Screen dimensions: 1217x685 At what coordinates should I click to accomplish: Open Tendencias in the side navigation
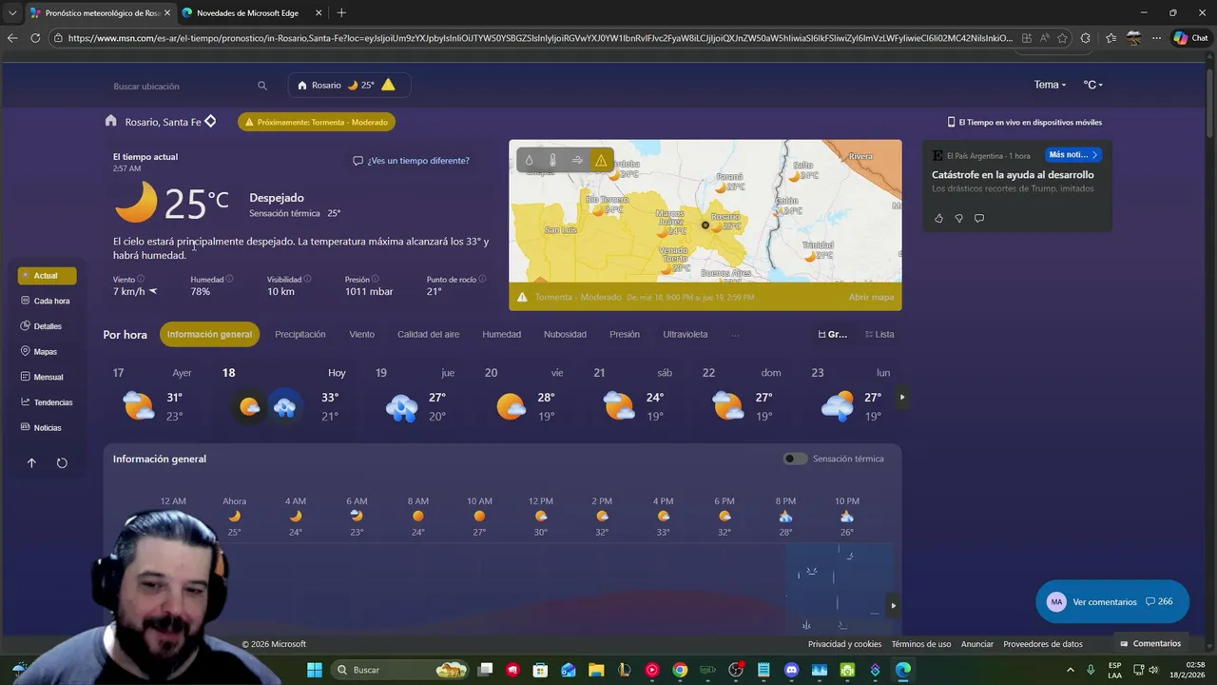click(48, 402)
